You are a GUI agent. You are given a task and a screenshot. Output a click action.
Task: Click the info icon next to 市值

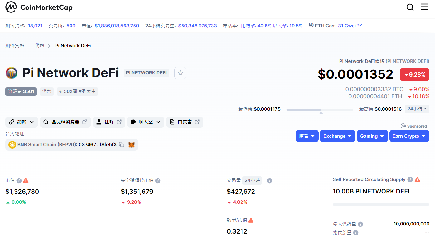[19, 181]
